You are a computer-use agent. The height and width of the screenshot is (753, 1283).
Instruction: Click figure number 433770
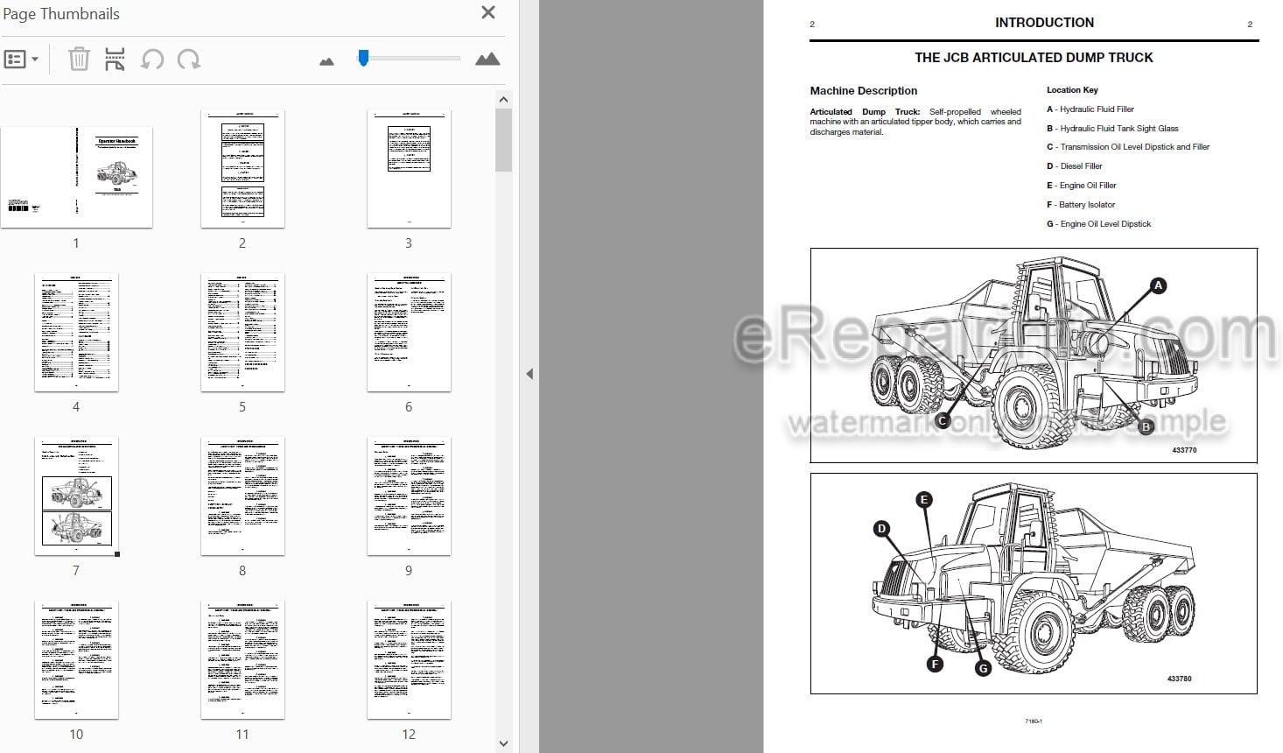click(1183, 450)
